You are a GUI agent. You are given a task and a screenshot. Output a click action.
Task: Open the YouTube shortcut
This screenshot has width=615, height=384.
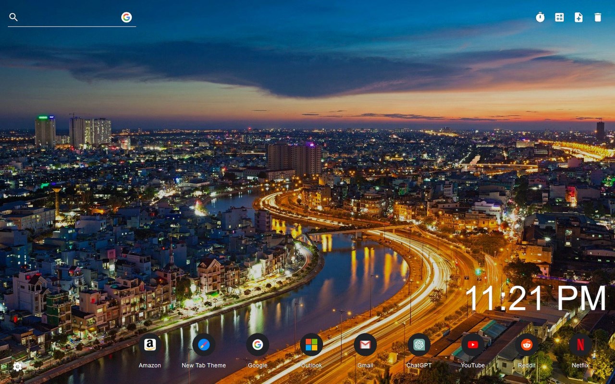pos(473,345)
